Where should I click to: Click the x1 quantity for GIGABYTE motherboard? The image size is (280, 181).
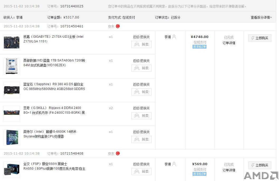click(111, 37)
